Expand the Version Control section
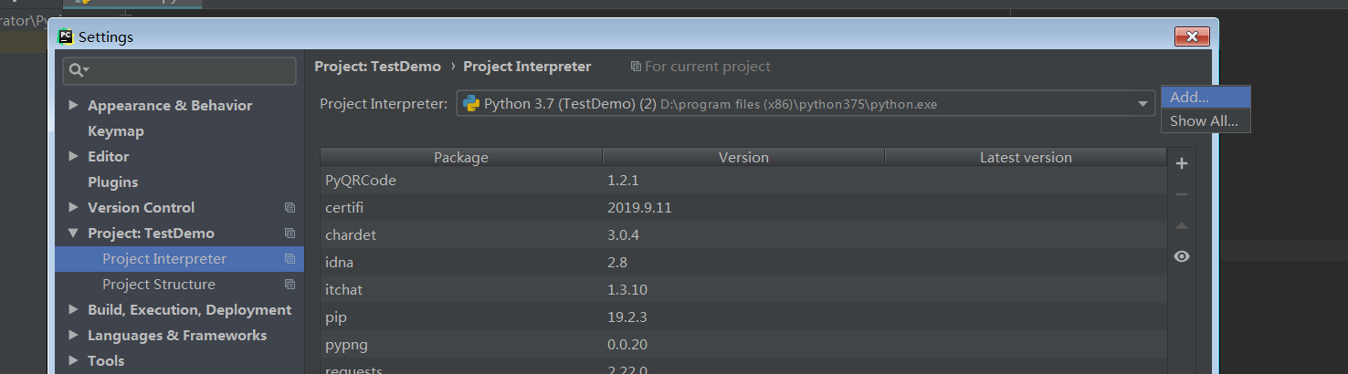The image size is (1348, 374). click(73, 207)
